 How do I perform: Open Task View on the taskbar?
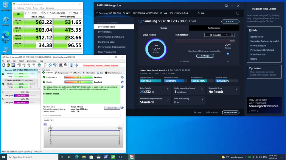[x=69, y=157]
